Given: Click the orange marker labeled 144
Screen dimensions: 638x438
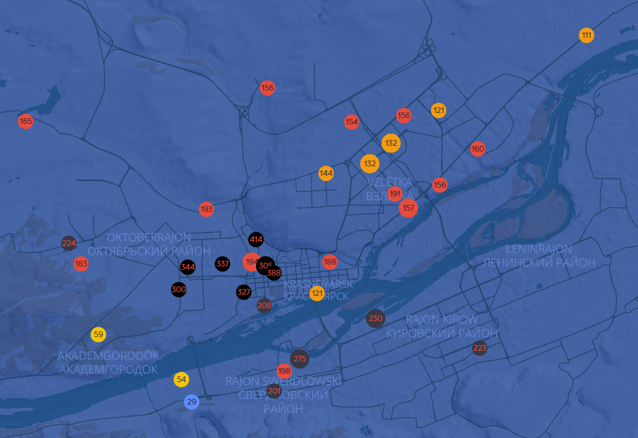Looking at the screenshot, I should [x=326, y=173].
